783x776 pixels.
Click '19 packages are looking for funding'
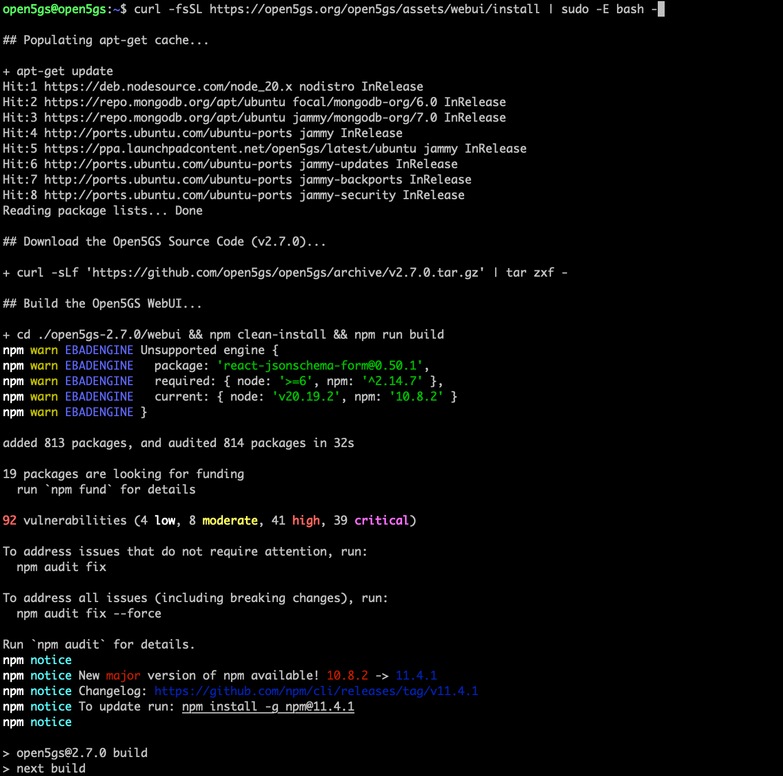[124, 474]
